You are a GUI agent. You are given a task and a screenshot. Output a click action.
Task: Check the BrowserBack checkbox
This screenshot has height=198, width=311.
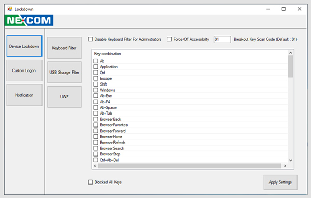click(96, 119)
